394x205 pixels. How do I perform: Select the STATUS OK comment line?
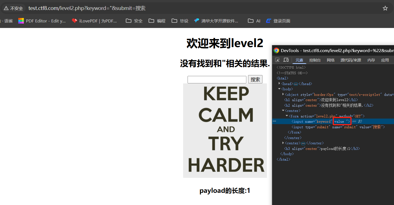pyautogui.click(x=292, y=73)
